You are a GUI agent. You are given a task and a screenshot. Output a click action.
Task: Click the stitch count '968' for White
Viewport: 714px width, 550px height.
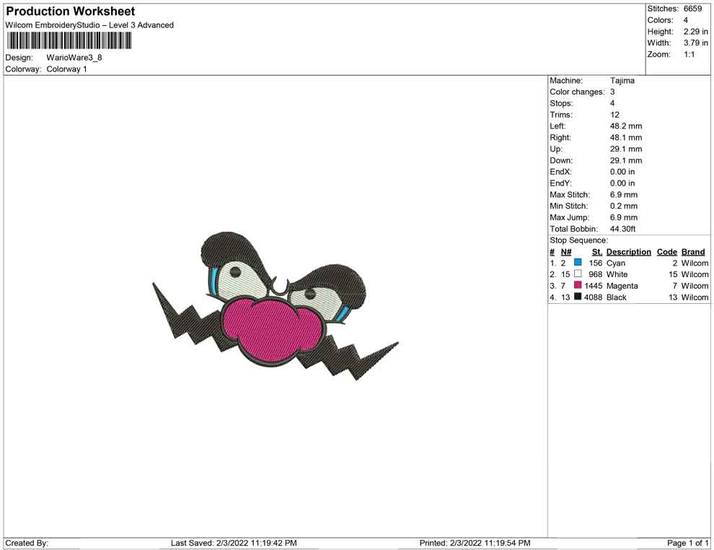coord(595,274)
